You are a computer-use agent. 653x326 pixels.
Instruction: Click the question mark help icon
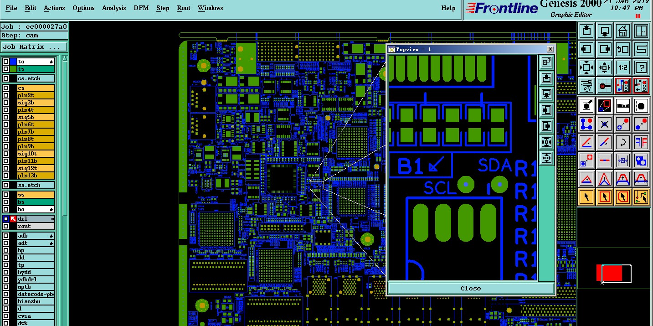[641, 67]
